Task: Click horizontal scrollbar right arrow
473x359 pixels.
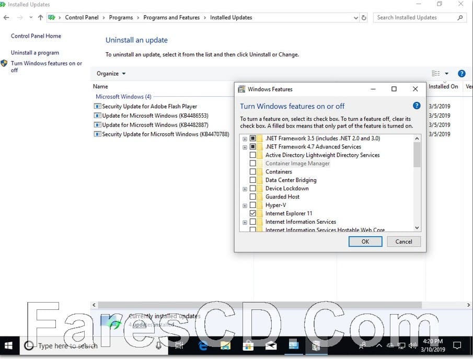Action: click(468, 305)
